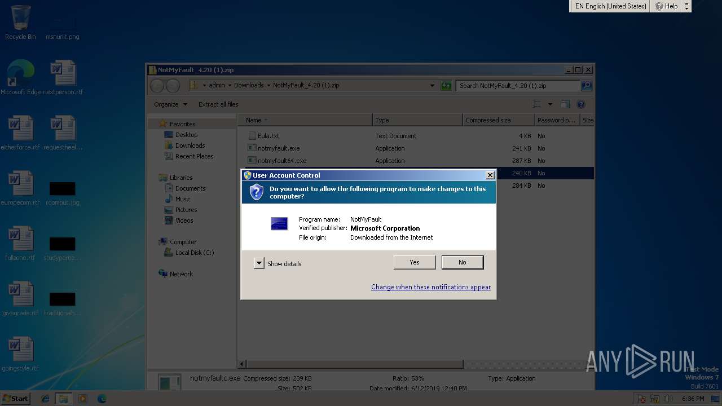Click the NotMyFault program icon in dialog

tap(279, 224)
